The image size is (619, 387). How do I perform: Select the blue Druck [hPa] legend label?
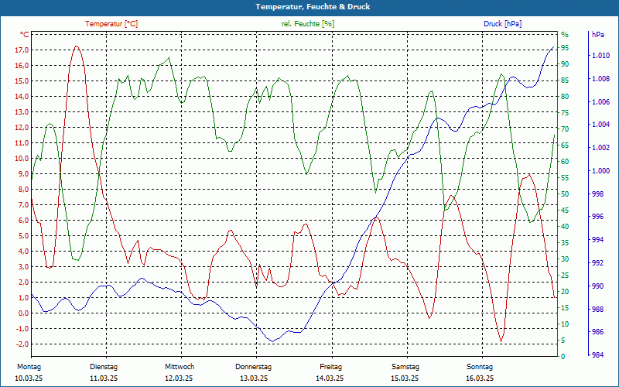coord(502,24)
